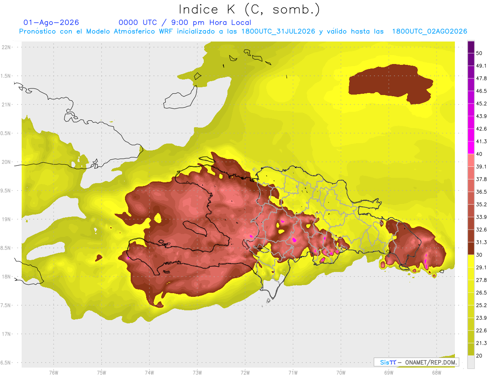490x378 pixels.
Task: Click colorbar value '31.3'
Action: [481, 242]
